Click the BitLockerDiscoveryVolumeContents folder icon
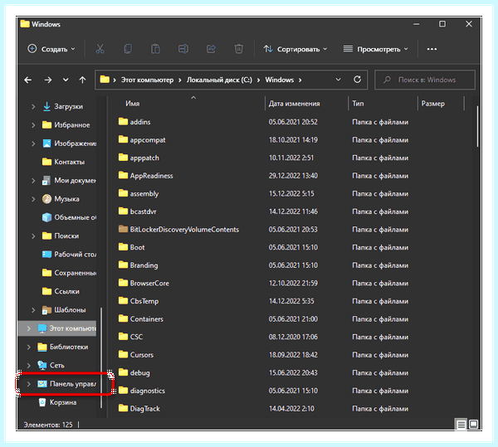The width and height of the screenshot is (498, 447). pos(123,229)
